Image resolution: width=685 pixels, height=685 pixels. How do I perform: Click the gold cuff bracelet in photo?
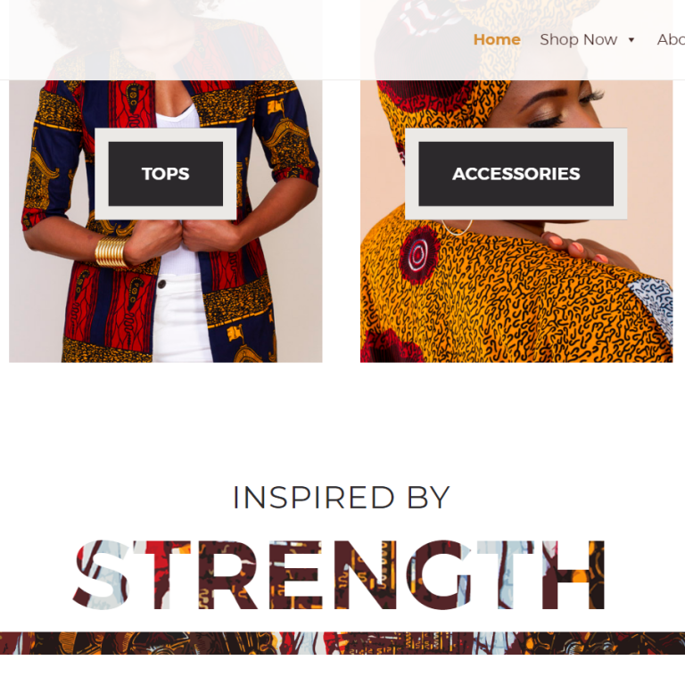tap(111, 252)
